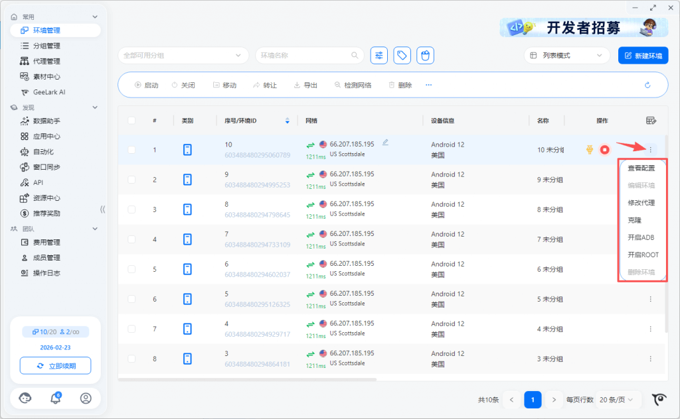Check the checkbox for row 4
The width and height of the screenshot is (680, 419).
[131, 239]
